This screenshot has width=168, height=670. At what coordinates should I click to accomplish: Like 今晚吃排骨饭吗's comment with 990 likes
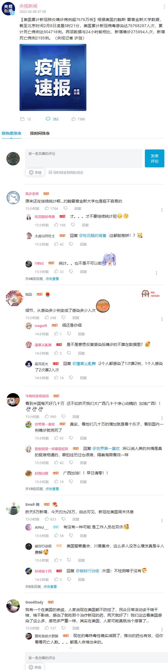coord(47,416)
